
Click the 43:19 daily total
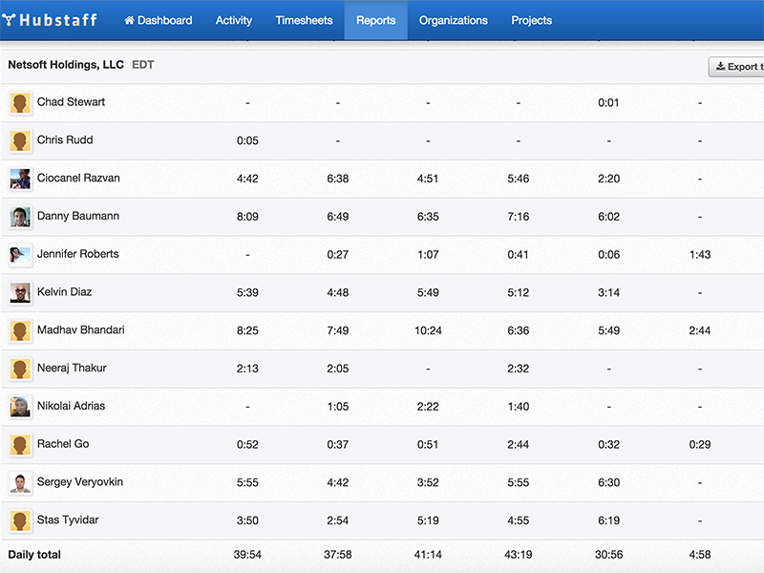pyautogui.click(x=518, y=555)
